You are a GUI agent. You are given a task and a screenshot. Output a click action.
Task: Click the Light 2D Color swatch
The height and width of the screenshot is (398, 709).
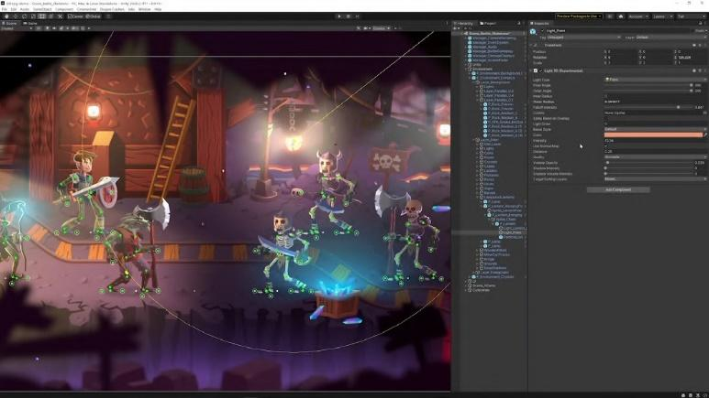pyautogui.click(x=653, y=134)
